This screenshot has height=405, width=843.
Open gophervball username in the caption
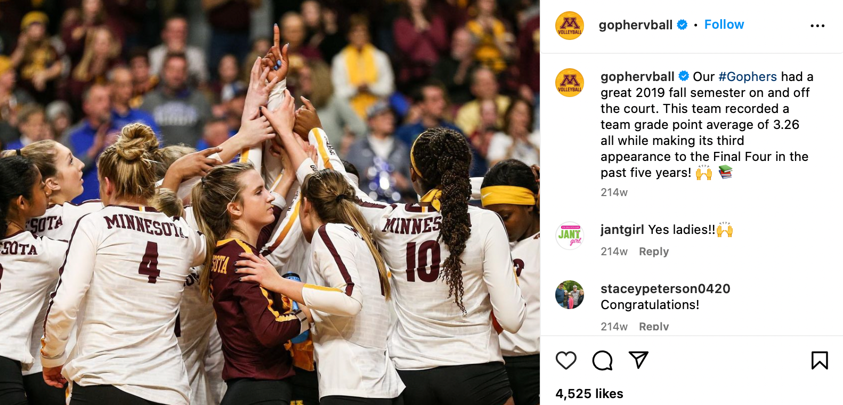pos(637,77)
